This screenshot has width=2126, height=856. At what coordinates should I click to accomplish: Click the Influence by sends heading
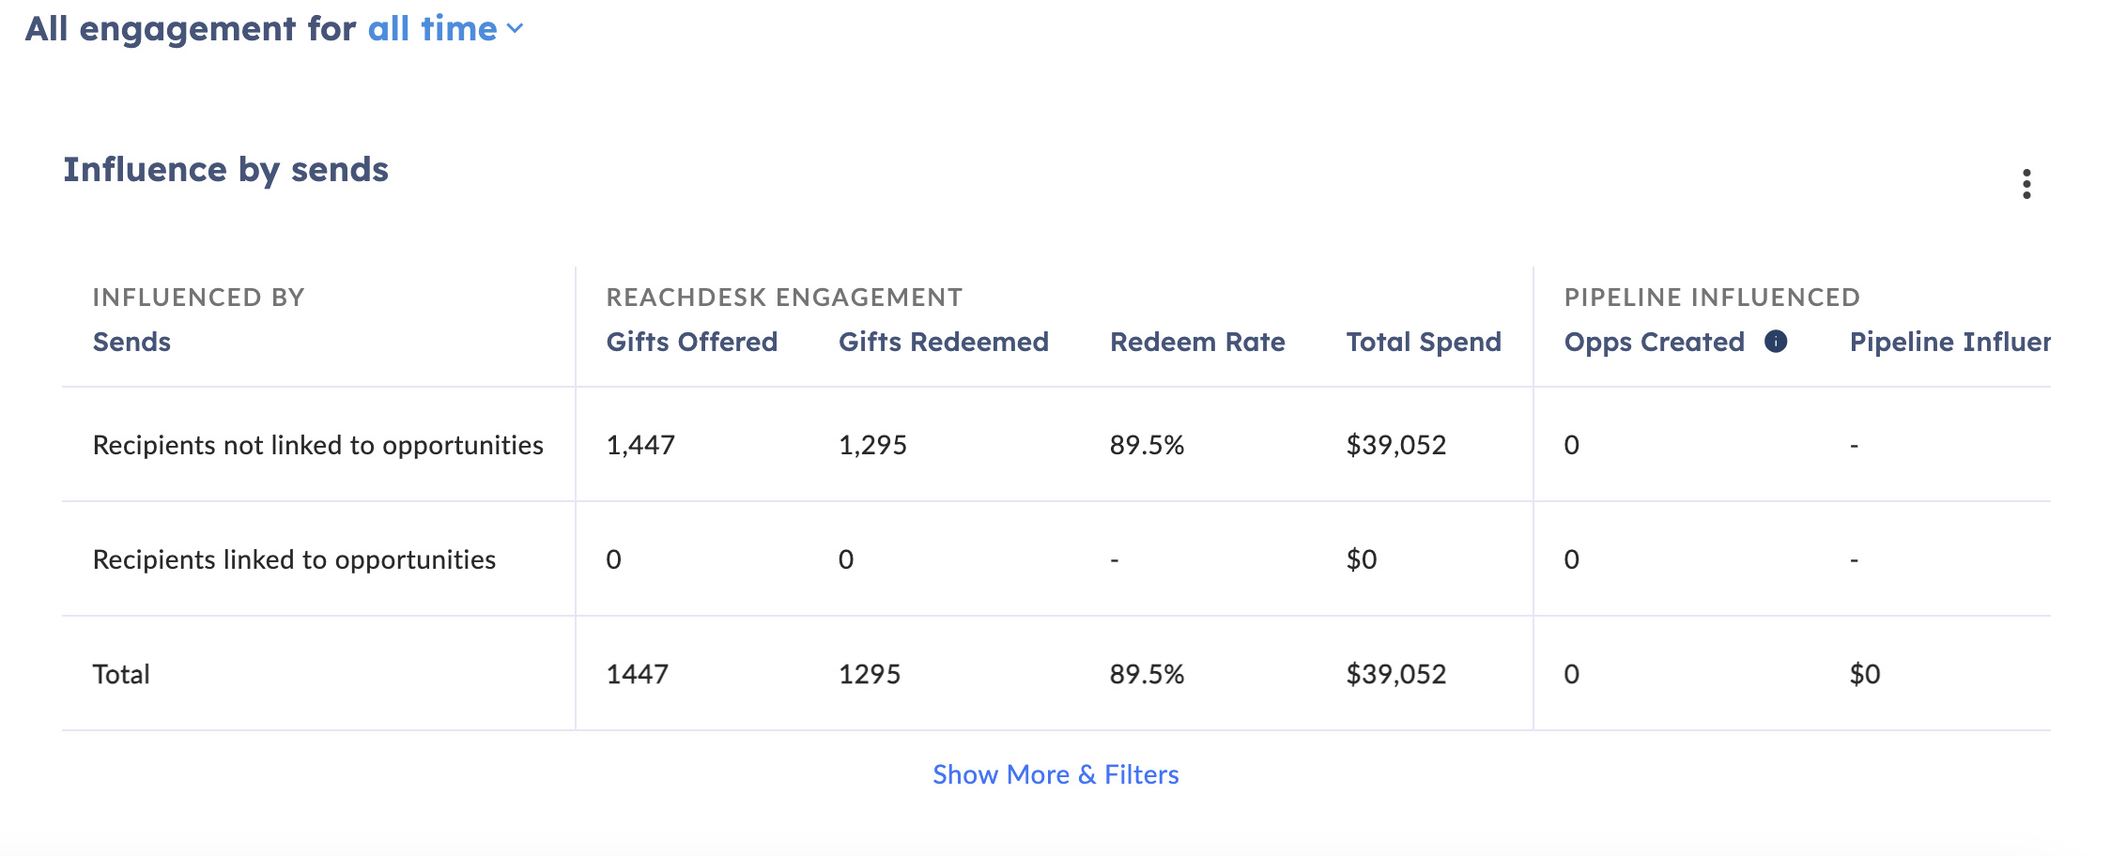click(225, 170)
